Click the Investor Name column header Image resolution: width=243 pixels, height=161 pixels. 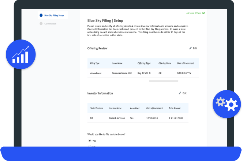115,108
